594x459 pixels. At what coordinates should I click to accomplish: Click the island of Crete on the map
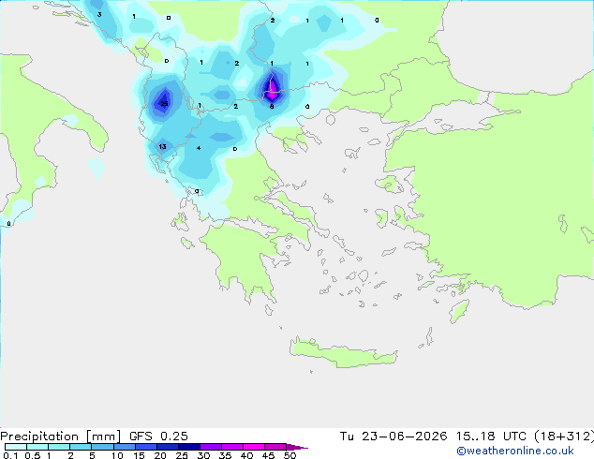343,353
